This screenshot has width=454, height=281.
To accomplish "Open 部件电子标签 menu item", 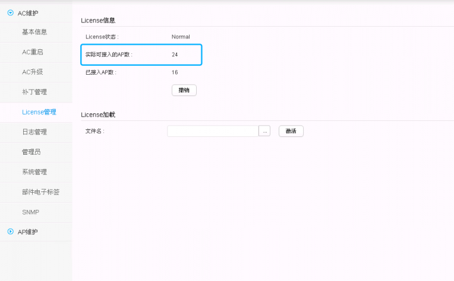I will coord(40,192).
